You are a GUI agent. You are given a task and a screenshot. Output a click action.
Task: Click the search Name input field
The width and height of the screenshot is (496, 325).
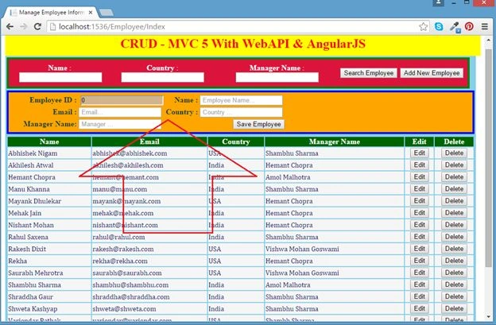[60, 77]
